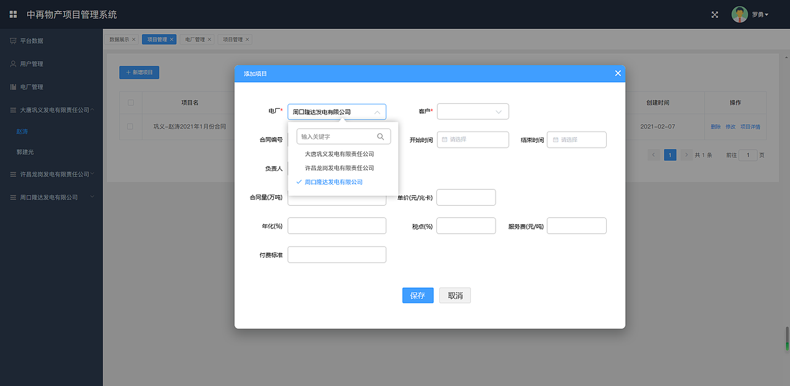Screen dimensions: 790x386
Task: Close the 数据展示 tab
Action: [x=133, y=40]
